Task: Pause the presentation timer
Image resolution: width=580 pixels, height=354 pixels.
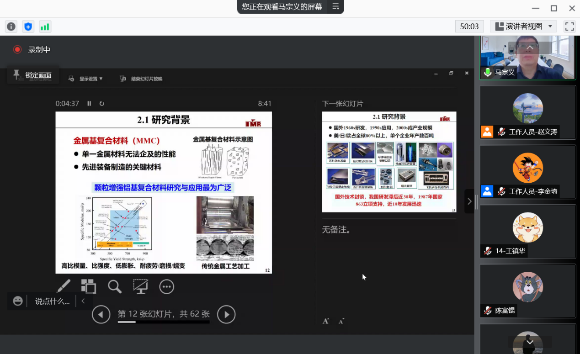Action: tap(89, 104)
